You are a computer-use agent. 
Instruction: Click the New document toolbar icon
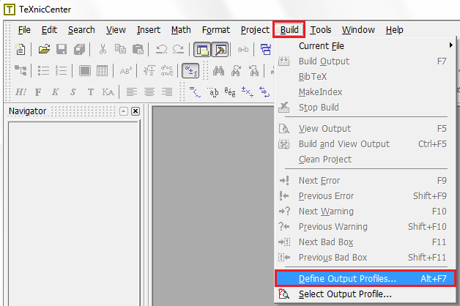pyautogui.click(x=21, y=49)
